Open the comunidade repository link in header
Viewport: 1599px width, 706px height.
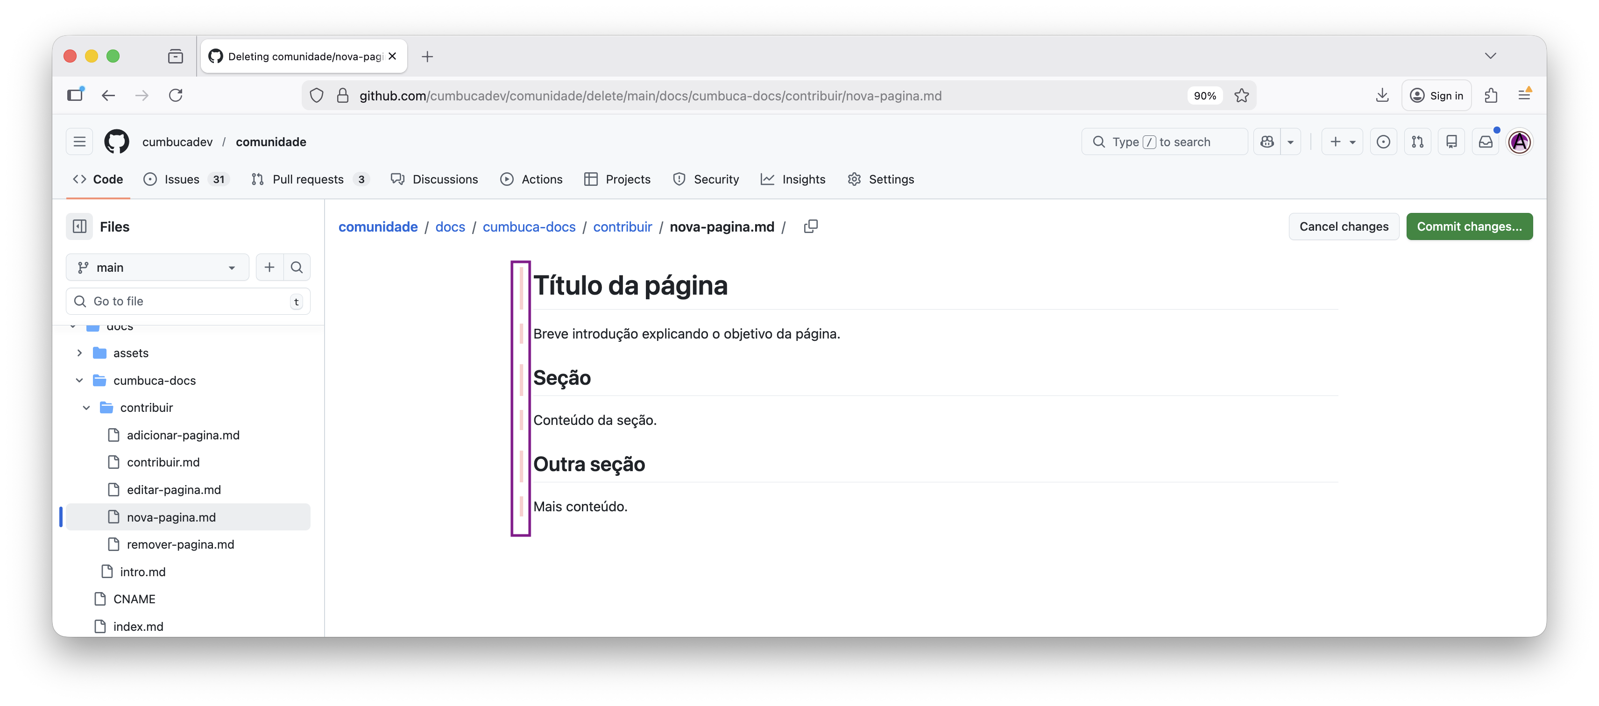pos(271,141)
